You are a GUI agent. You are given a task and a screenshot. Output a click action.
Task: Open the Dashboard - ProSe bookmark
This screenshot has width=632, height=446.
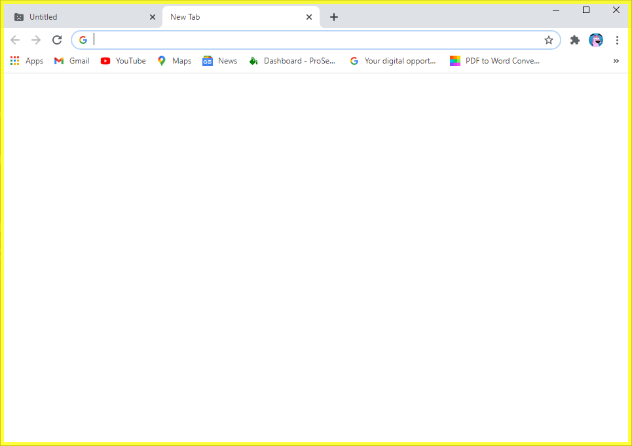(x=293, y=60)
